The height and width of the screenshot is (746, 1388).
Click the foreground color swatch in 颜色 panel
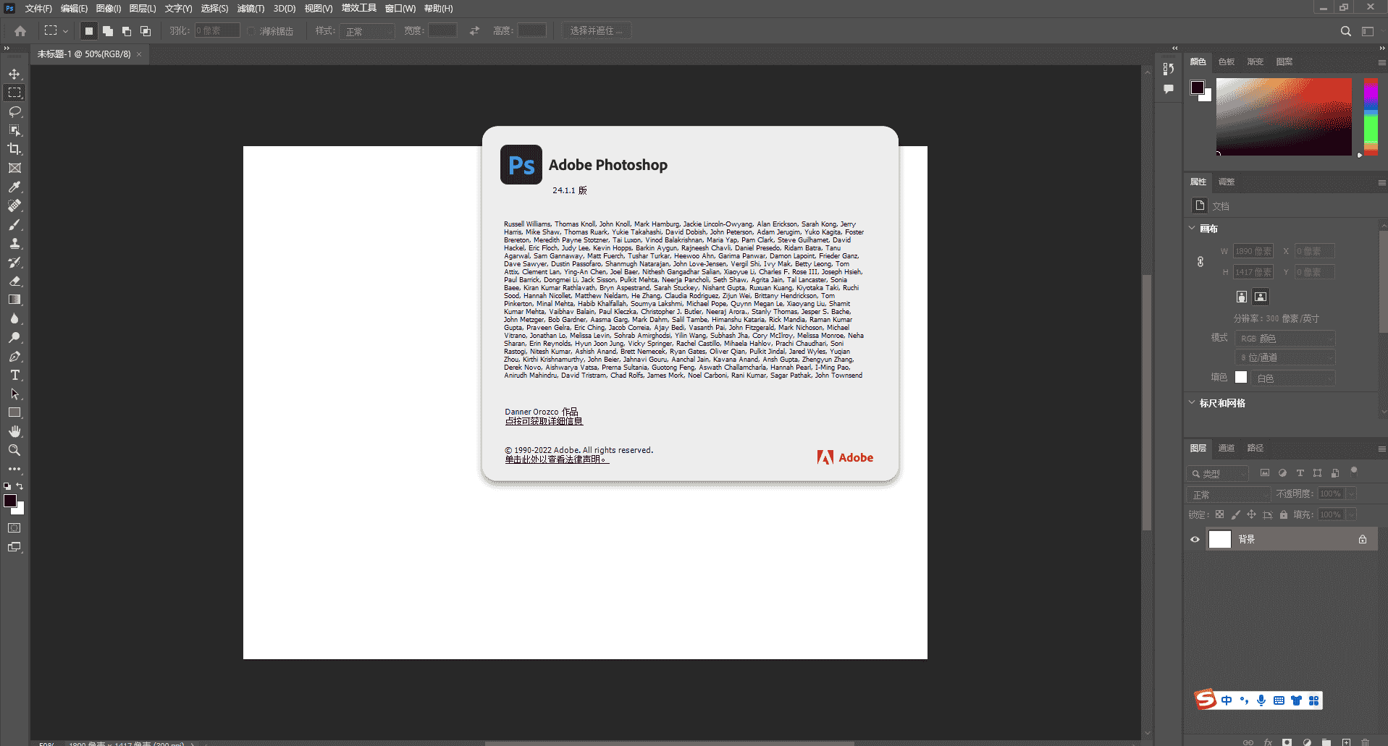(1198, 88)
